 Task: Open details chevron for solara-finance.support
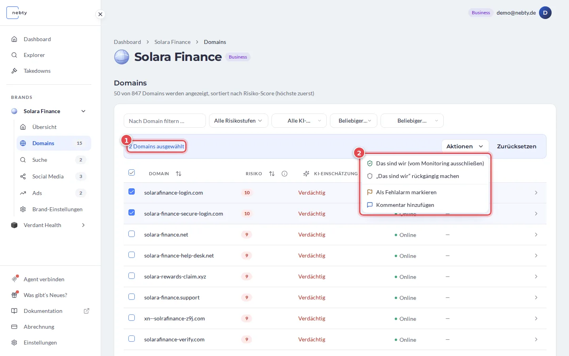(x=536, y=297)
